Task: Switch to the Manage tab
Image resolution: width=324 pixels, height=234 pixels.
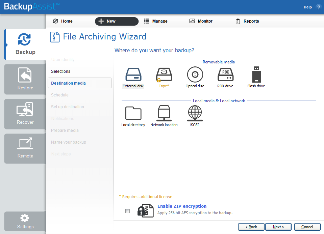Action: pos(156,21)
